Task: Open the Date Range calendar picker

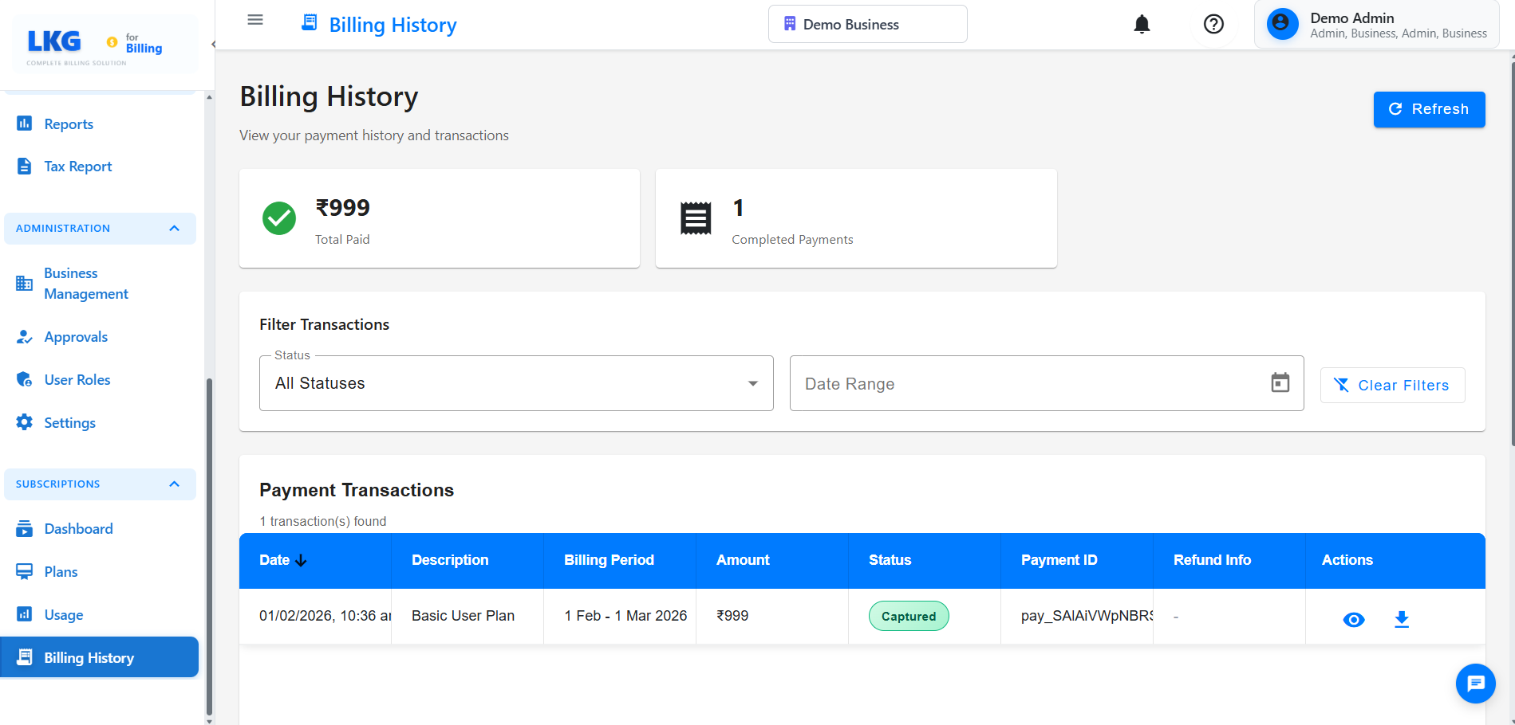Action: click(1280, 383)
